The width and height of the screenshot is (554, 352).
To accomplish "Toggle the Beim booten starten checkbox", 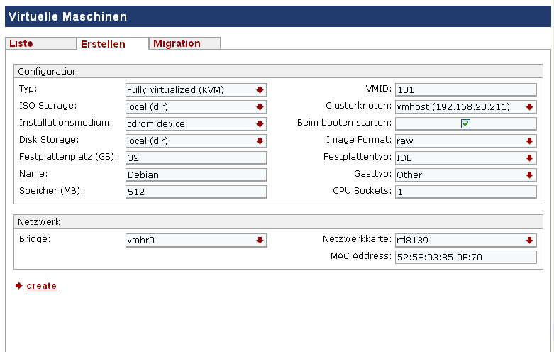I will tap(465, 123).
